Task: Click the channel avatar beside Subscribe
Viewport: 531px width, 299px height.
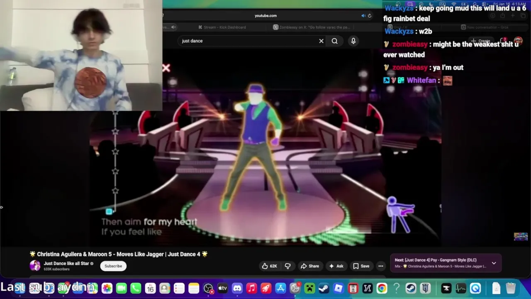Action: pyautogui.click(x=35, y=266)
